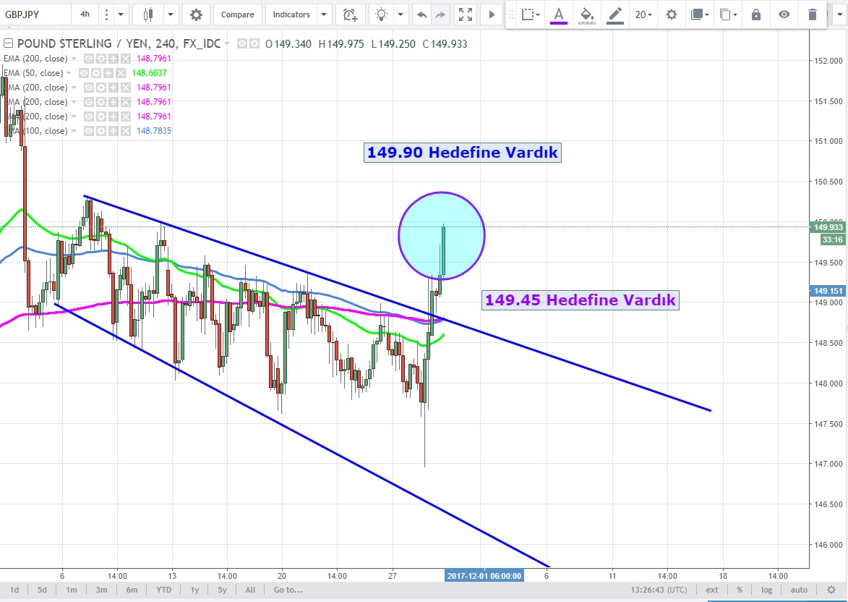Expand the Indicators dropdown arrow
848x602 pixels.
click(x=323, y=14)
